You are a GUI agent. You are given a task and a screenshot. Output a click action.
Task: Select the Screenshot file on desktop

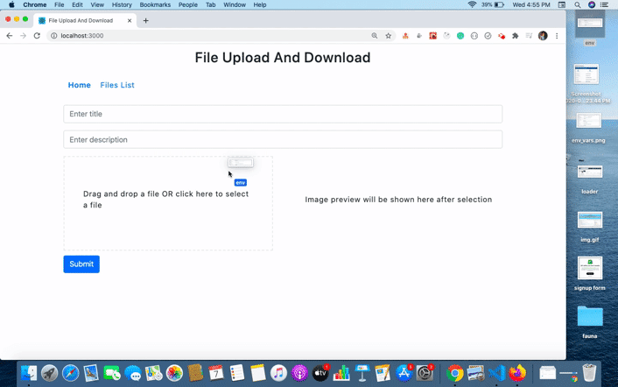587,83
